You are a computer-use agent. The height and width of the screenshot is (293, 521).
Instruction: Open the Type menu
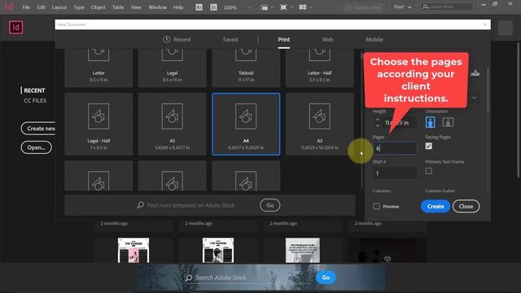click(79, 7)
